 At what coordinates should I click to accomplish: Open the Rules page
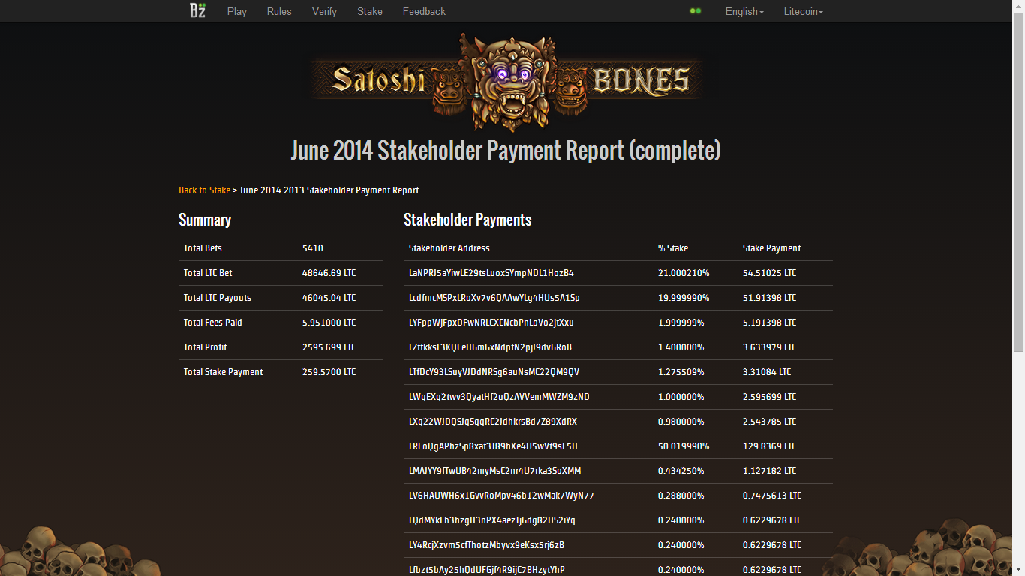(279, 11)
